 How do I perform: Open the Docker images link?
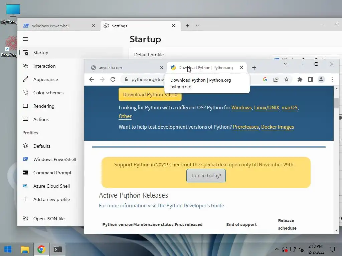coord(278,127)
